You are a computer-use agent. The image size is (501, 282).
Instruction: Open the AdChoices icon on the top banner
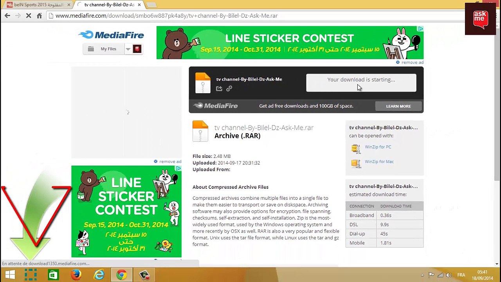[x=420, y=29]
